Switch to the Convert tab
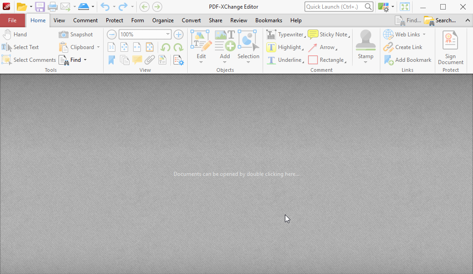Screen dimensions: 473x274 click(191, 20)
